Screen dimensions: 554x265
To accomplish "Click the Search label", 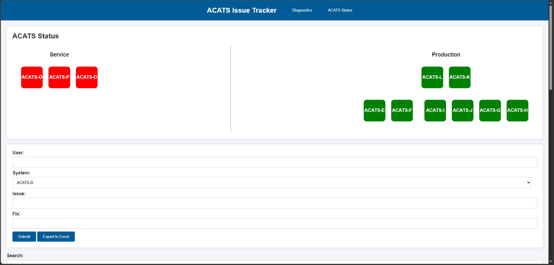I will 15,256.
